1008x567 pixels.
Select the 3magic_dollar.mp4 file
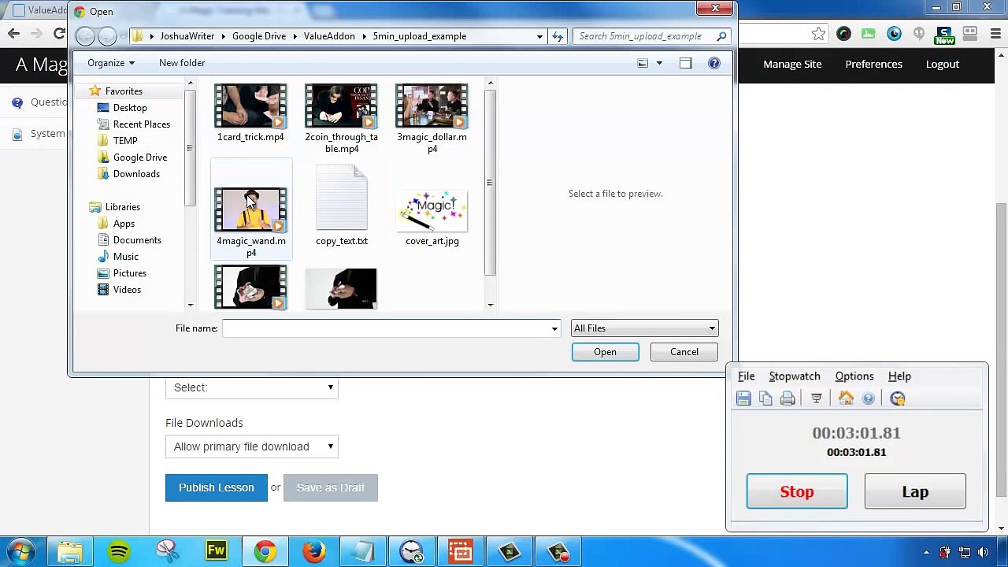[x=432, y=118]
